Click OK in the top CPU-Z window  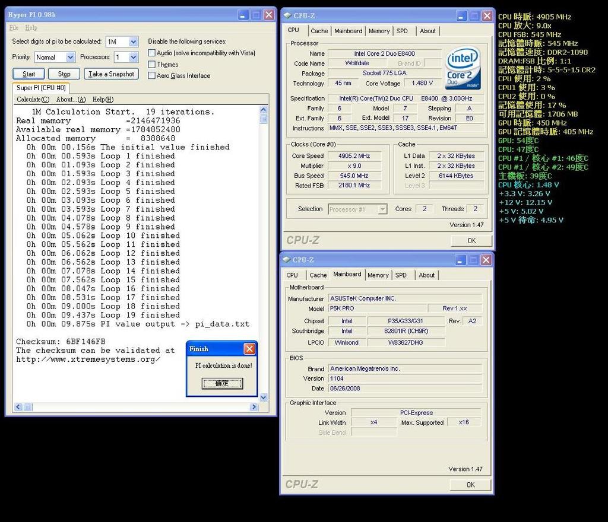[471, 240]
